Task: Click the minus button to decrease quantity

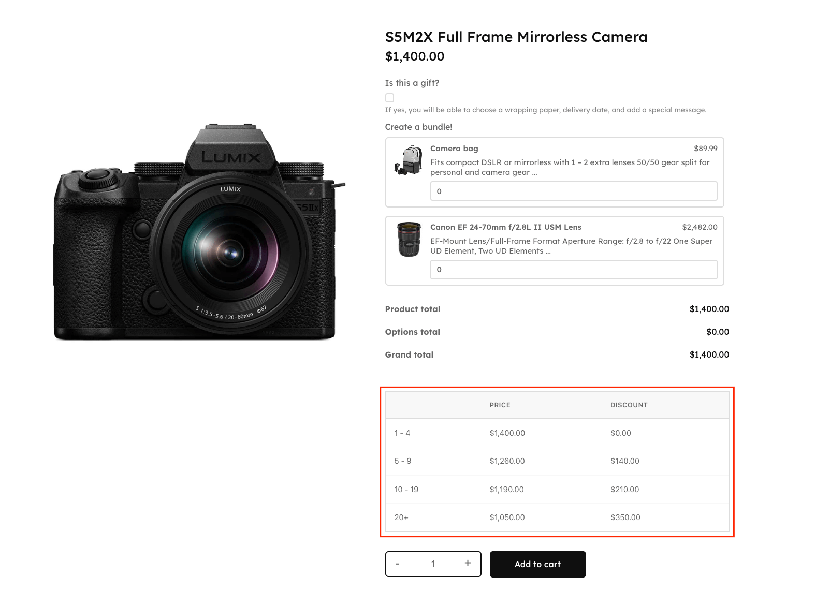Action: coord(398,564)
